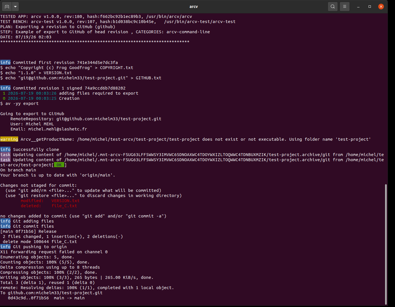Click the 'DATE: 07/19/26 02:03' line

click(x=26, y=37)
